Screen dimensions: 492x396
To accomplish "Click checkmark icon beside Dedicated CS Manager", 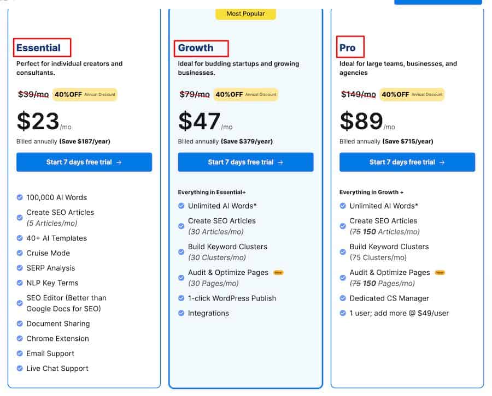I will pos(343,298).
